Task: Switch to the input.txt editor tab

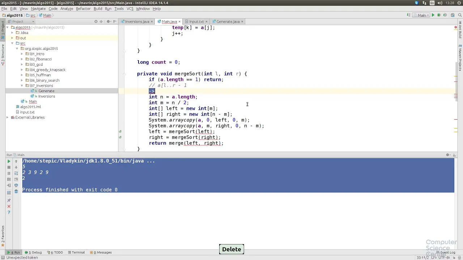Action: click(196, 22)
